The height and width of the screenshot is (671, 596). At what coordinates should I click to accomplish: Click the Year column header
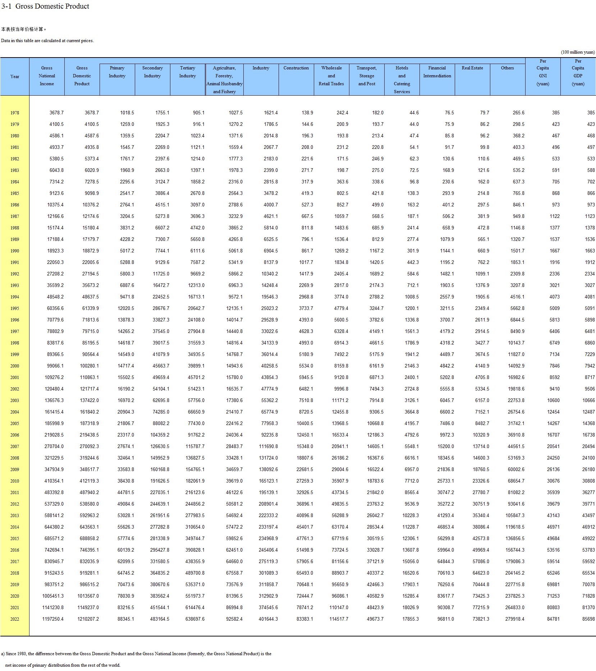(x=15, y=77)
